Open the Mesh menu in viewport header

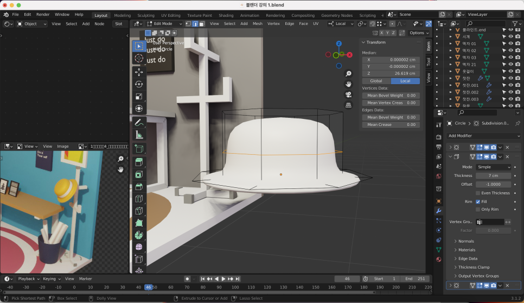[257, 24]
